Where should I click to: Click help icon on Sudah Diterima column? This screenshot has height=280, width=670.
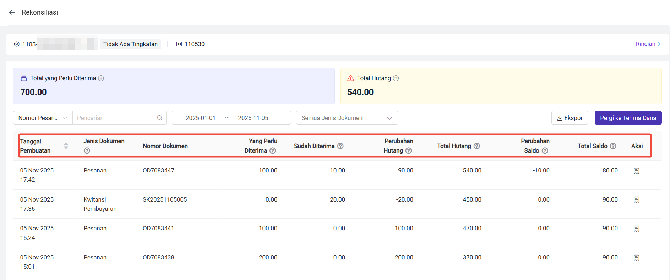point(340,146)
